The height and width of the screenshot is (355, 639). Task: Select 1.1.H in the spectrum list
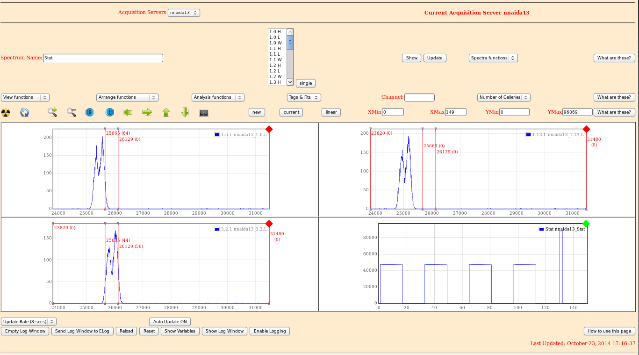(275, 49)
